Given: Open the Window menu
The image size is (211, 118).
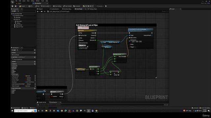Looking at the screenshot, I should tap(38, 1).
